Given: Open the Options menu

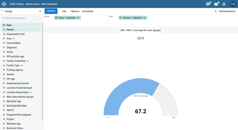Looking at the screenshot, I should (75, 11).
